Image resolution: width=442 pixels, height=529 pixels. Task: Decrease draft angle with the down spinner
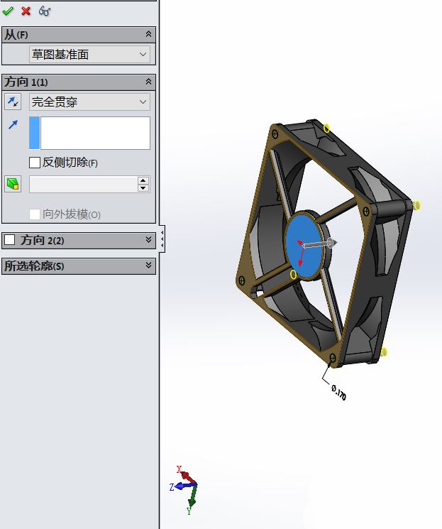tap(143, 188)
